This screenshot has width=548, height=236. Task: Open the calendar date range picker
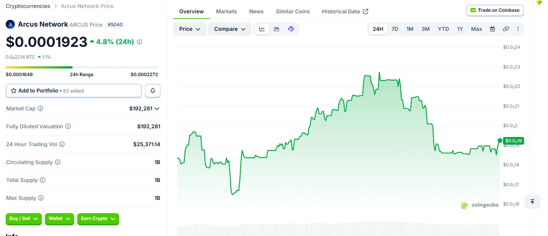(492, 29)
